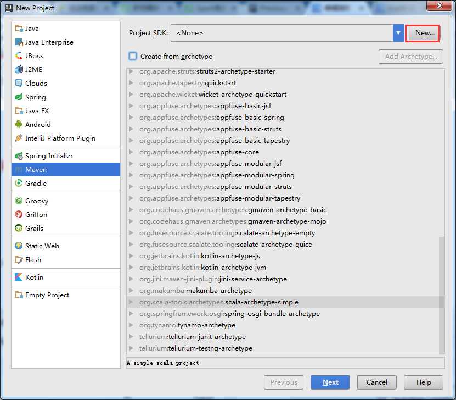This screenshot has height=400, width=456.
Task: Click the IntelliJ logo in title bar
Action: (x=9, y=8)
